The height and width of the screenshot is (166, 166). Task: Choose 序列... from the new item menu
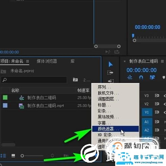(x=116, y=87)
